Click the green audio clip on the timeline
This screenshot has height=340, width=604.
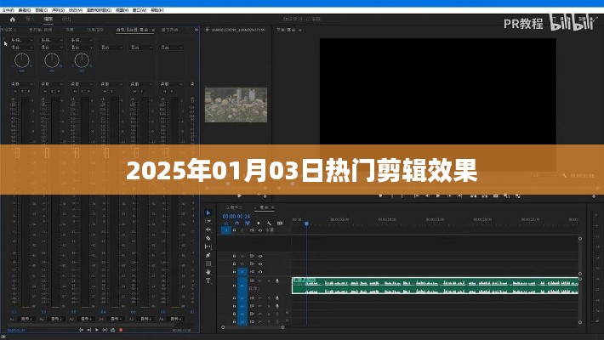click(434, 286)
